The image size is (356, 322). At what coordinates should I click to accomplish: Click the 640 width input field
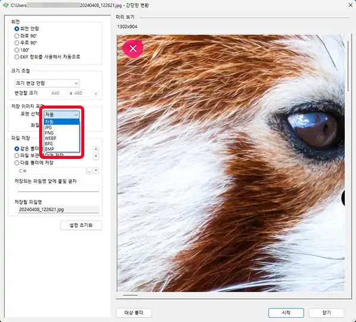(59, 93)
